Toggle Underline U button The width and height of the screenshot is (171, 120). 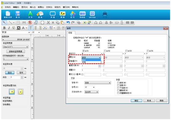tap(14, 28)
